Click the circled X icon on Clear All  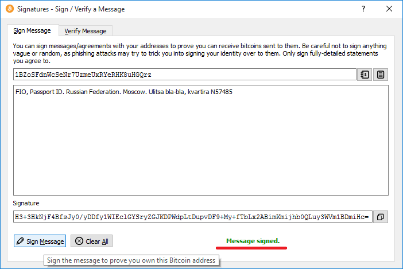pyautogui.click(x=79, y=241)
